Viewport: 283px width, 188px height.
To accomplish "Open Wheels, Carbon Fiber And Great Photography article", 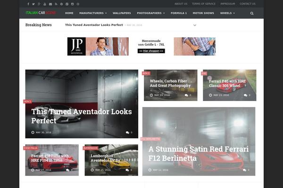I will [x=170, y=83].
